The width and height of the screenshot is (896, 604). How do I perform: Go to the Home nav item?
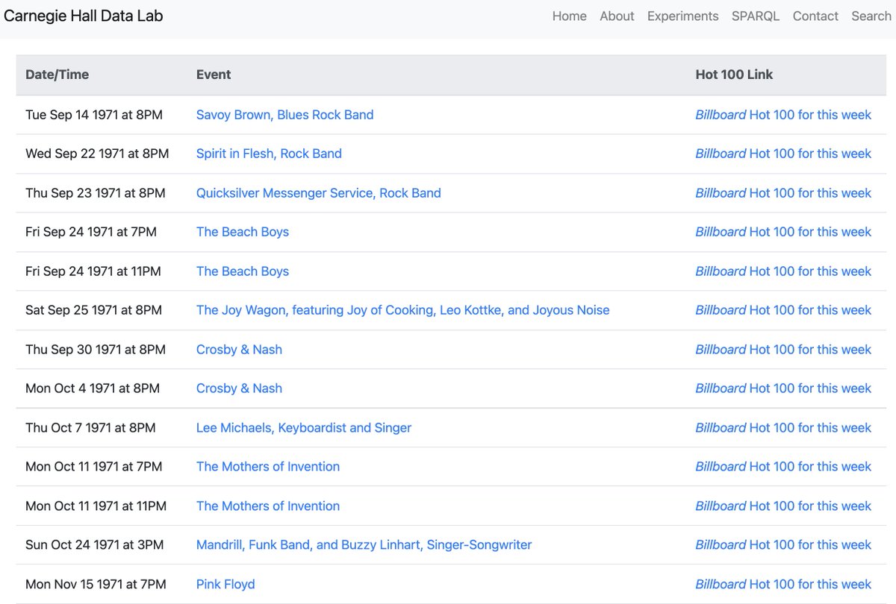[570, 16]
